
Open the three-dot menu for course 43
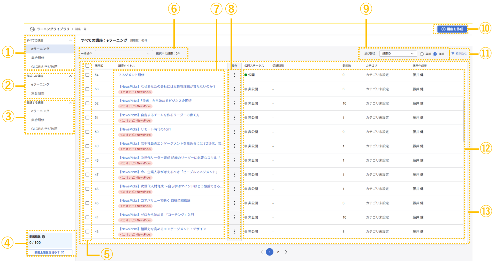[234, 232]
